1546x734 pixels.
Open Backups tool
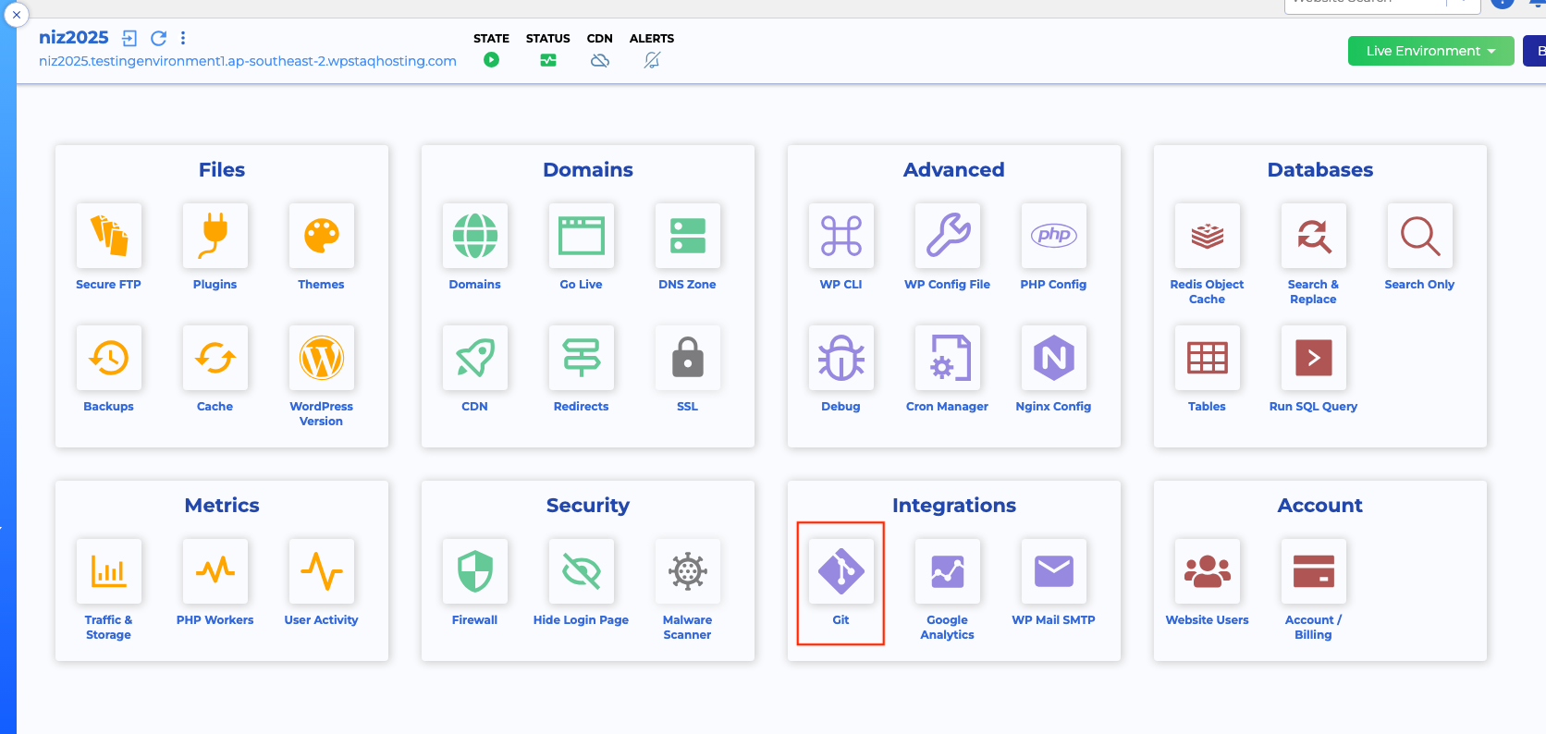click(x=109, y=358)
